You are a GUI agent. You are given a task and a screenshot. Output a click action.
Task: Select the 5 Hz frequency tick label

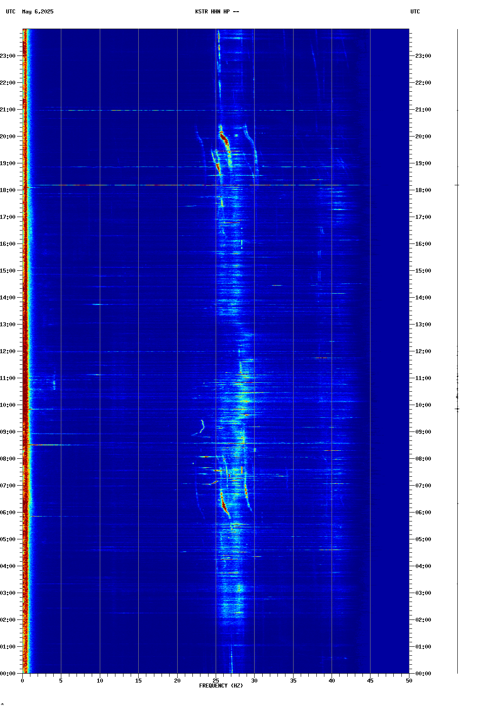click(x=61, y=681)
